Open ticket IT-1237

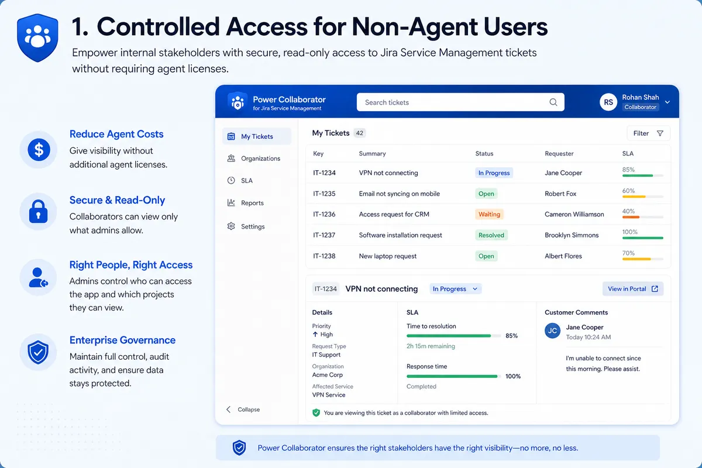[x=324, y=235]
